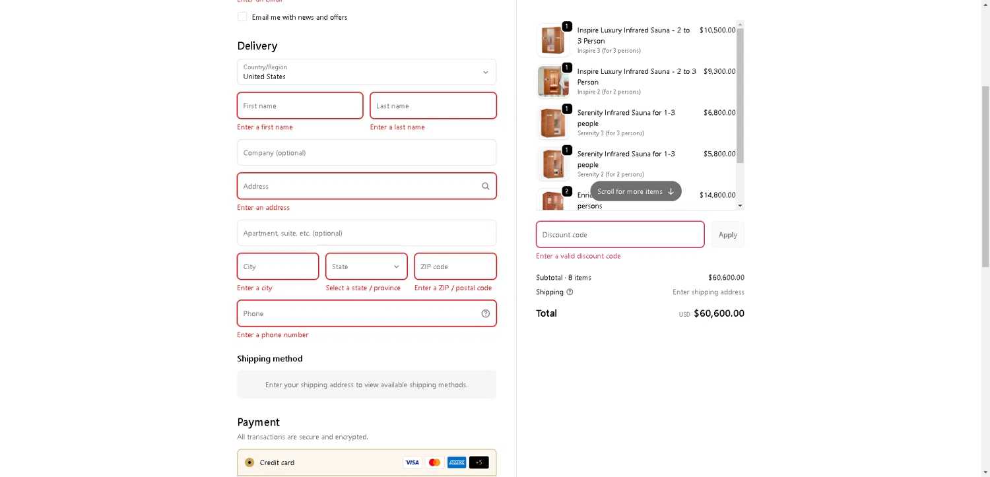Click the 'Enter a valid discount code' error
Screen dimensions: 990x477
[578, 256]
